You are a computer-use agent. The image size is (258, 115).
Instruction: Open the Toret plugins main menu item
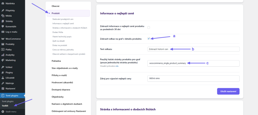point(13,96)
